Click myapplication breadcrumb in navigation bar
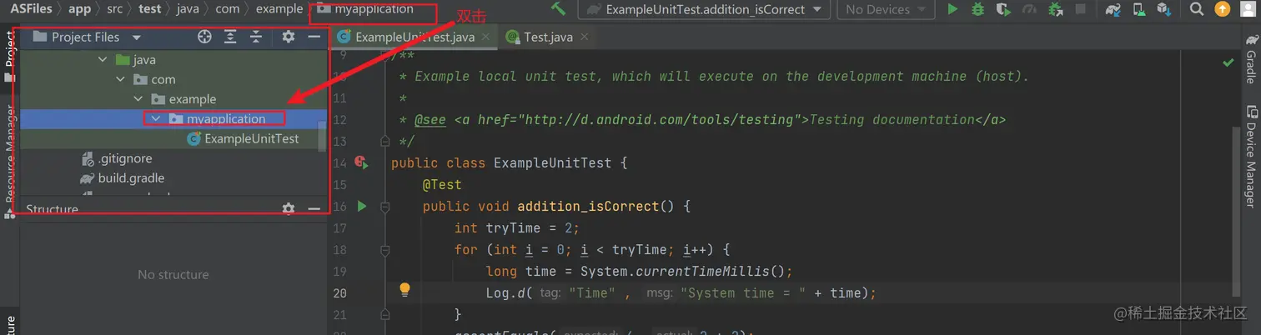 click(365, 9)
